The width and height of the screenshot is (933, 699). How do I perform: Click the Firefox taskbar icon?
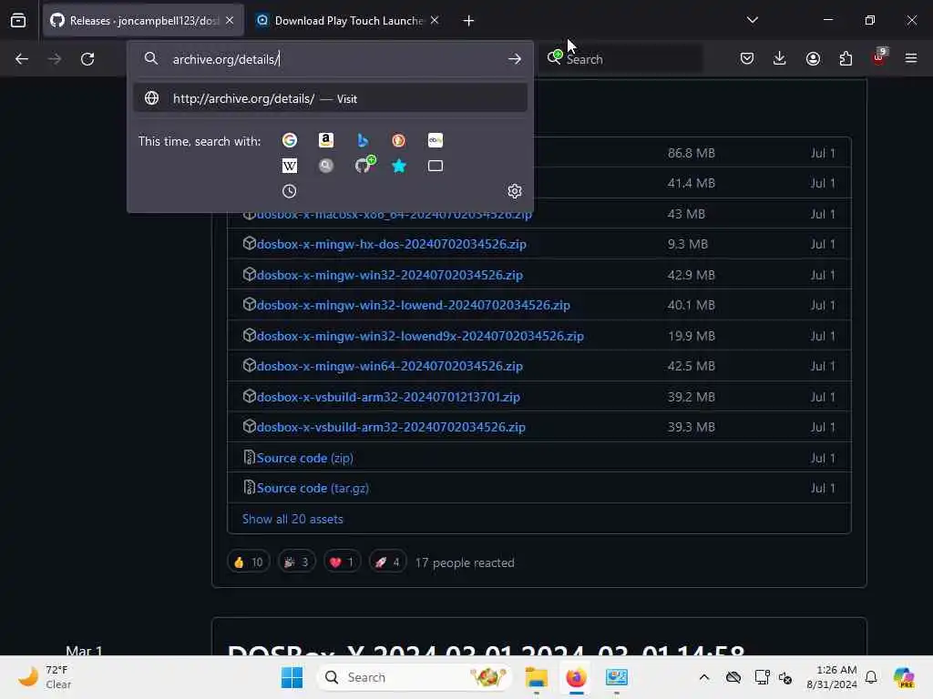coord(576,677)
